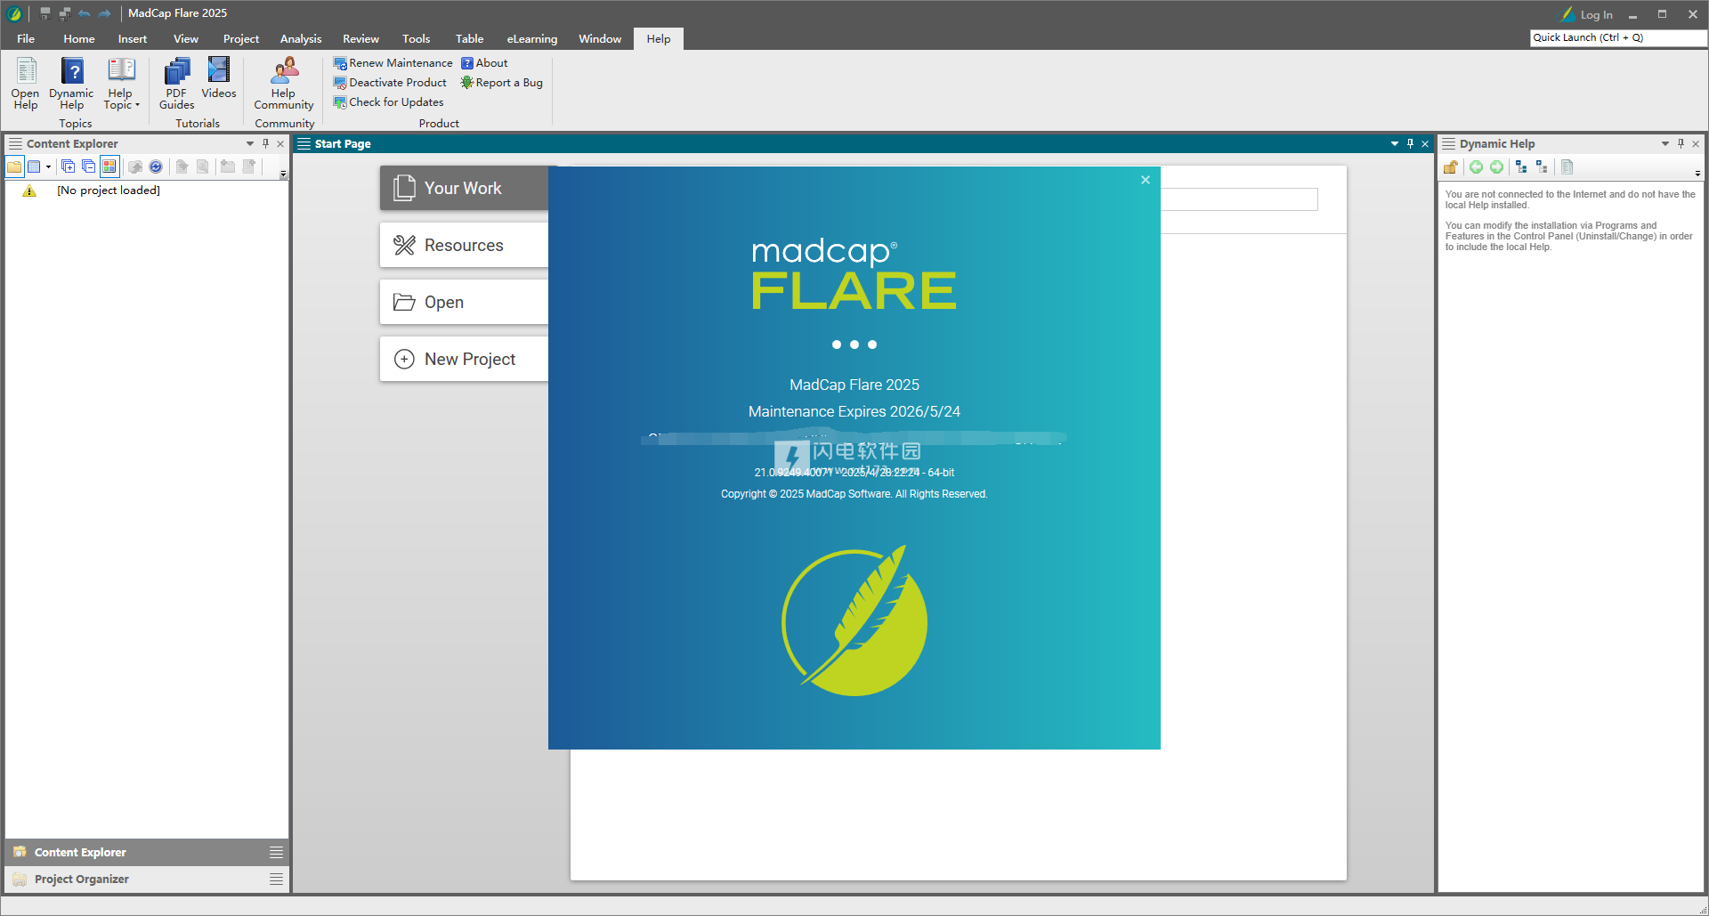
Task: Click Check for Updates
Action: click(388, 102)
